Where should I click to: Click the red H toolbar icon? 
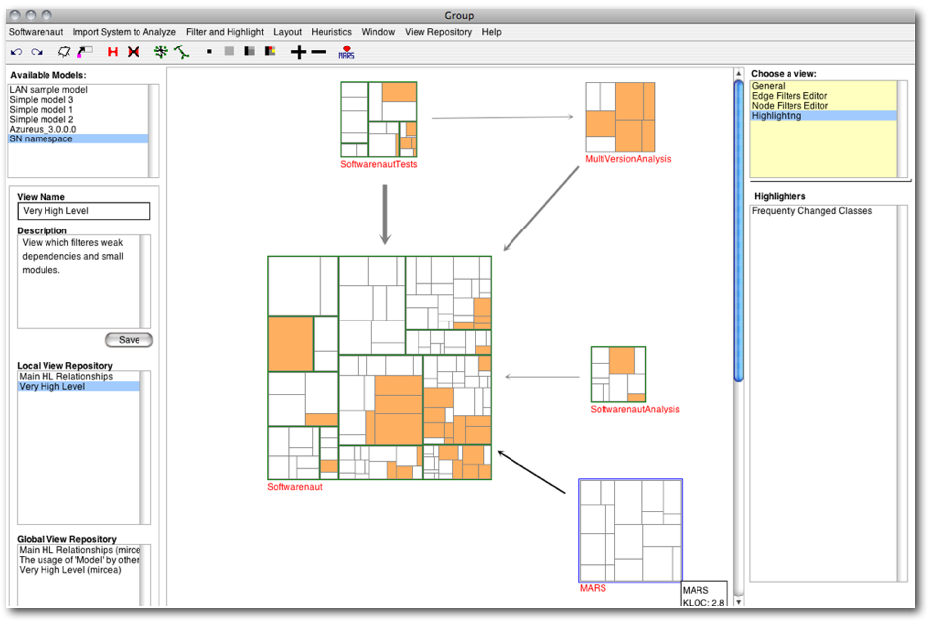tap(112, 51)
